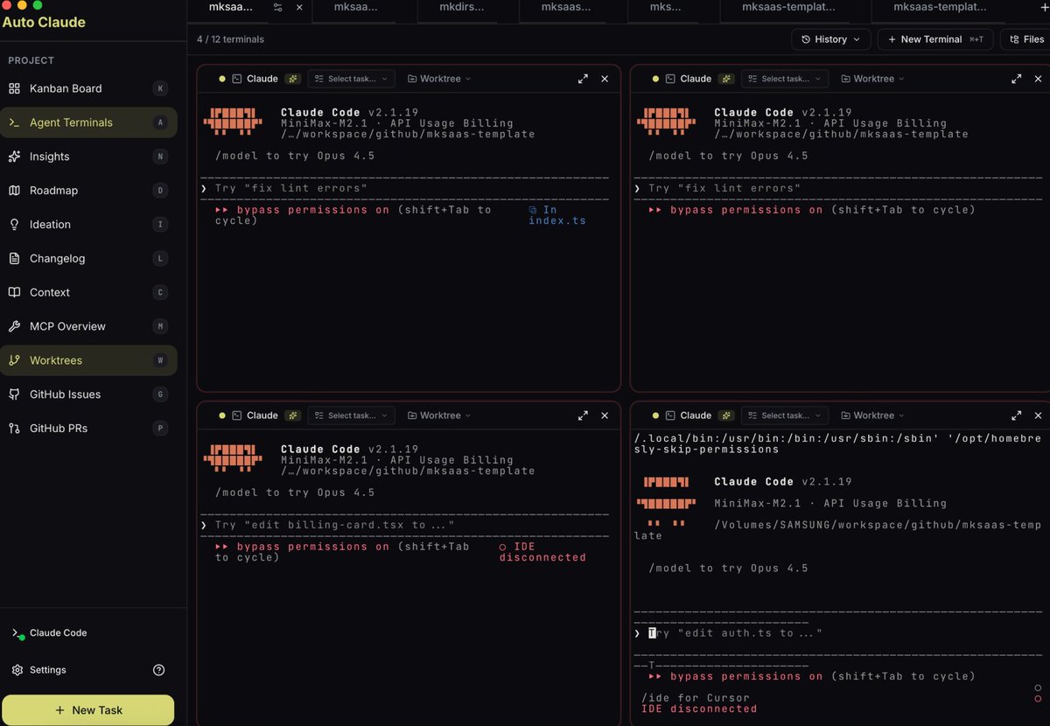Expand the bottom-left terminal to fullscreen
This screenshot has width=1050, height=726.
(x=583, y=415)
